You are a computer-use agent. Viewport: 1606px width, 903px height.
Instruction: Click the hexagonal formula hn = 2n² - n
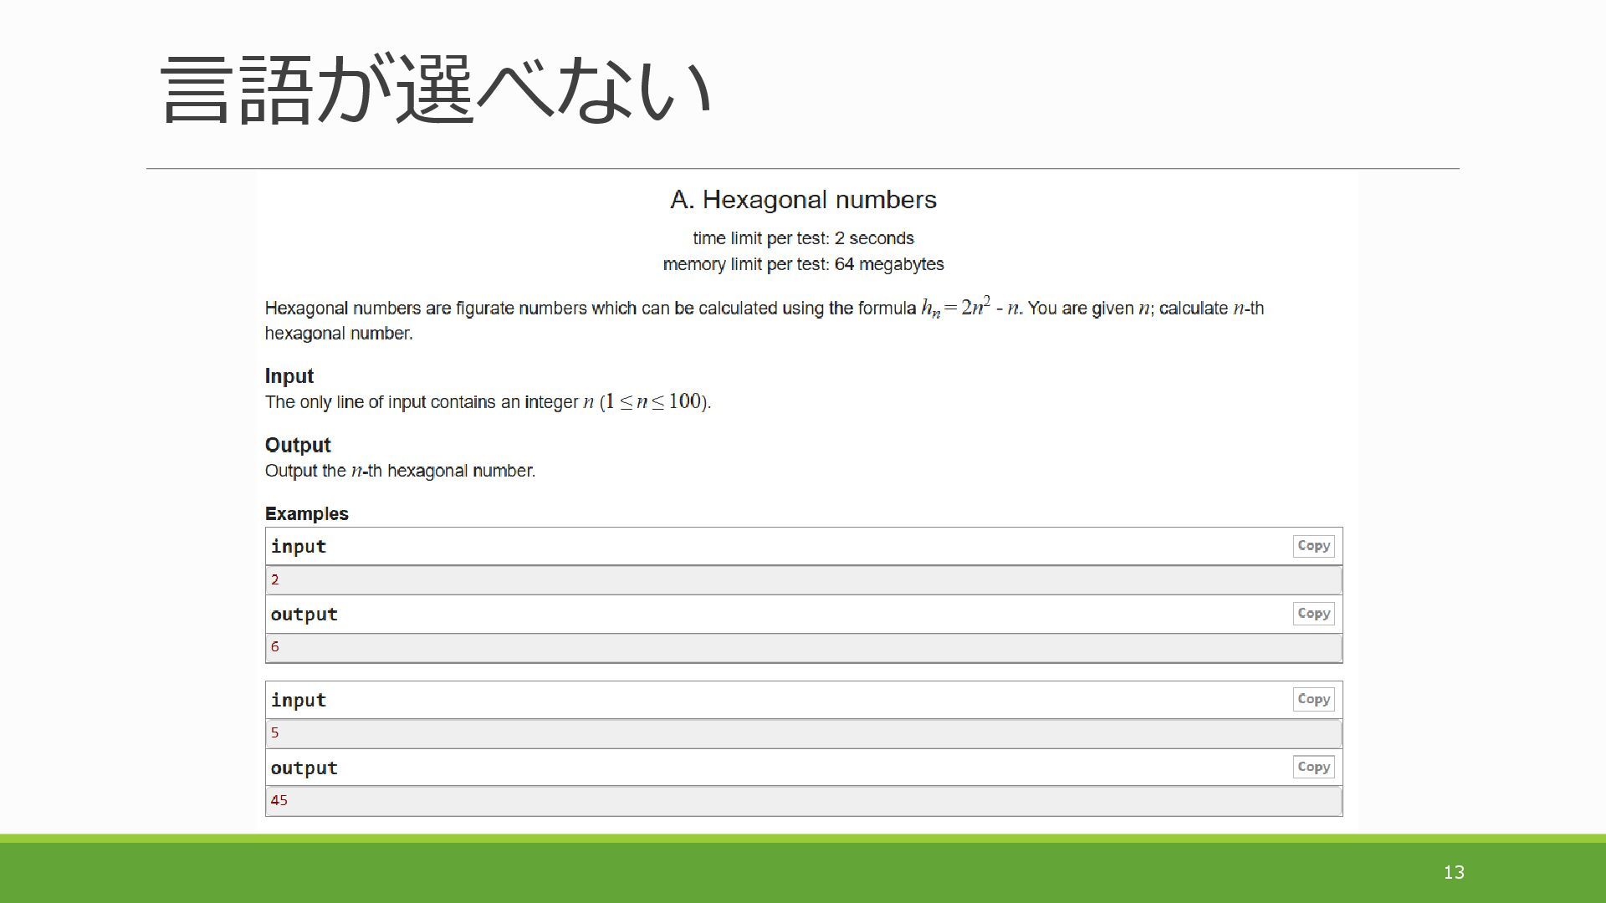tap(970, 308)
